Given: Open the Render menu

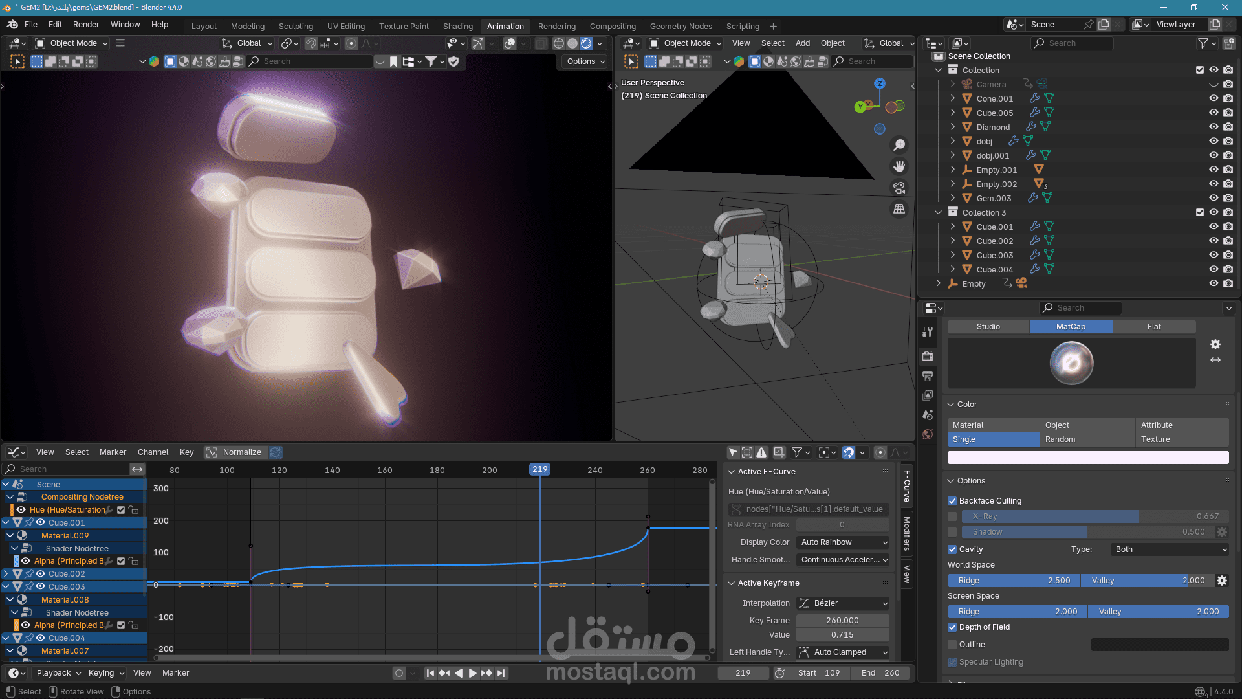Looking at the screenshot, I should click(x=86, y=25).
